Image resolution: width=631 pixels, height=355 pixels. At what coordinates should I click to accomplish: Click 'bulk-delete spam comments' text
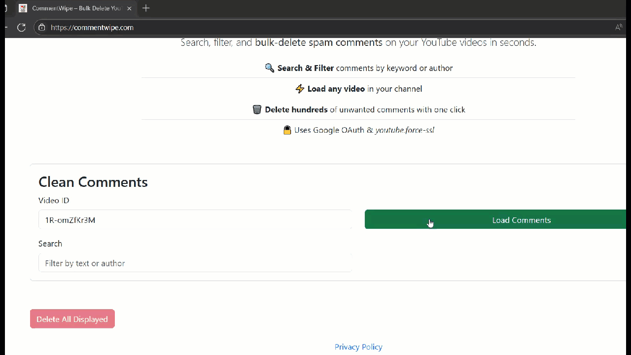[x=318, y=42]
